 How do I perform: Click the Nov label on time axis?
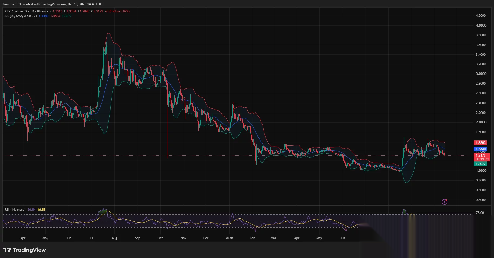(183, 238)
